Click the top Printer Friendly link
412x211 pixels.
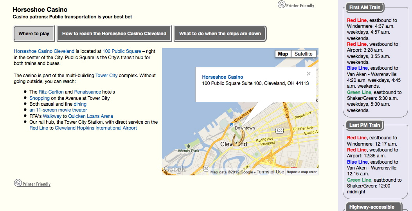pyautogui.click(x=300, y=5)
